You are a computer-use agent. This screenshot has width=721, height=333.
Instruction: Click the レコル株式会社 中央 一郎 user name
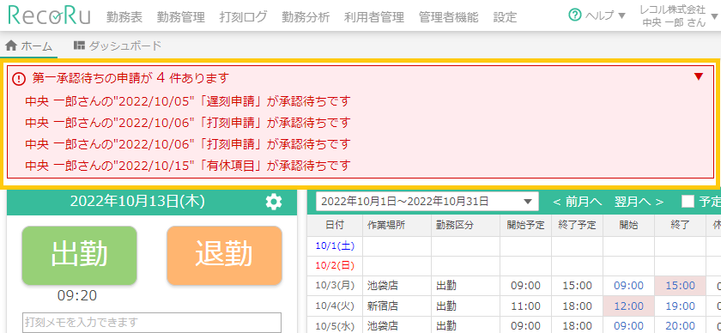[x=674, y=16]
